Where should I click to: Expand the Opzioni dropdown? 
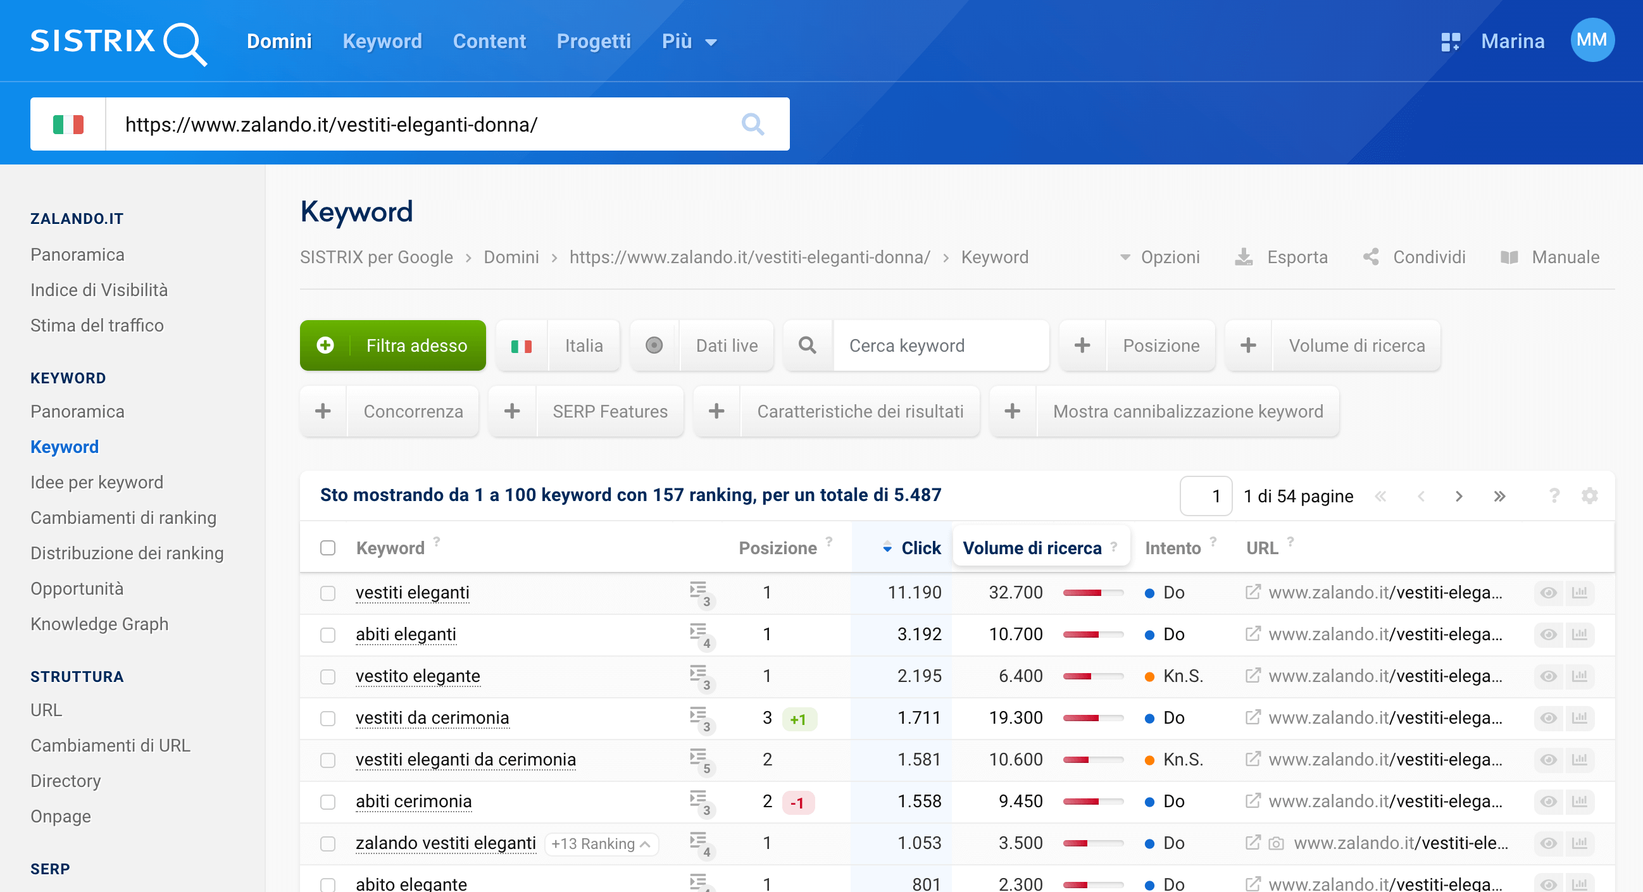[1160, 257]
